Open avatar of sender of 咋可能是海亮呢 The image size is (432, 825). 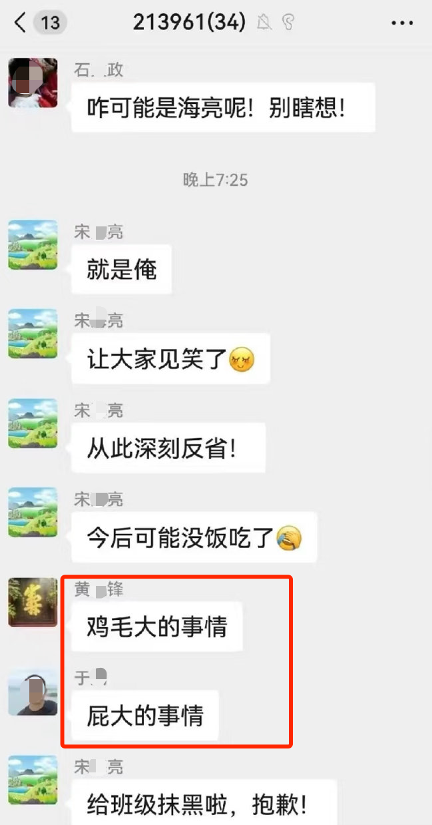click(x=33, y=82)
